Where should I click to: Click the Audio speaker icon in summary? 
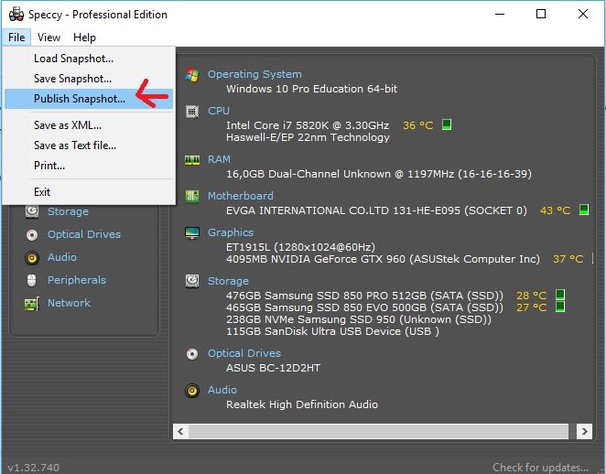(192, 391)
